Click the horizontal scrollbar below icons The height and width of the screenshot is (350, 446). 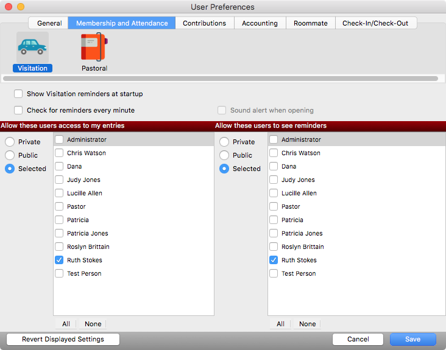[x=220, y=79]
